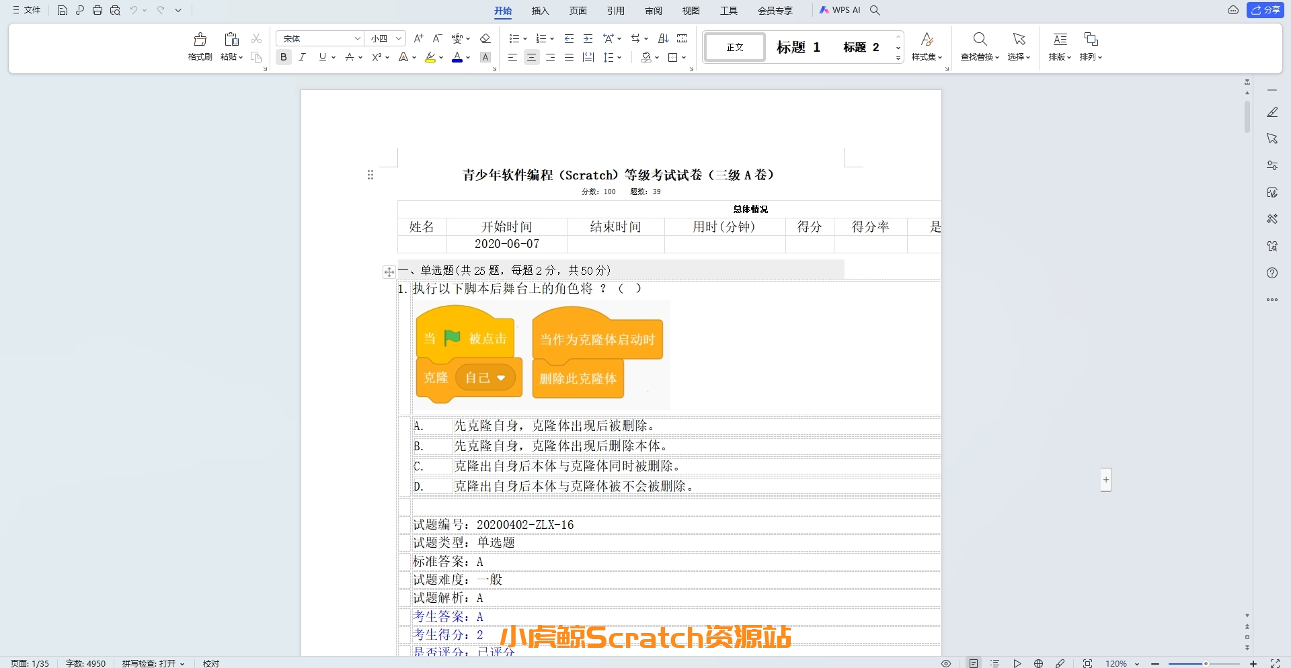The width and height of the screenshot is (1291, 668).
Task: Switch to the 视图 (View) tab
Action: pyautogui.click(x=691, y=11)
